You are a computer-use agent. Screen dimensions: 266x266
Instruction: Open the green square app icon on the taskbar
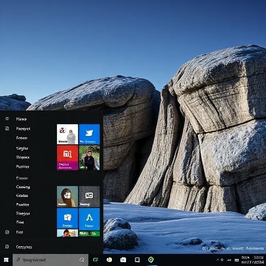[96, 259]
